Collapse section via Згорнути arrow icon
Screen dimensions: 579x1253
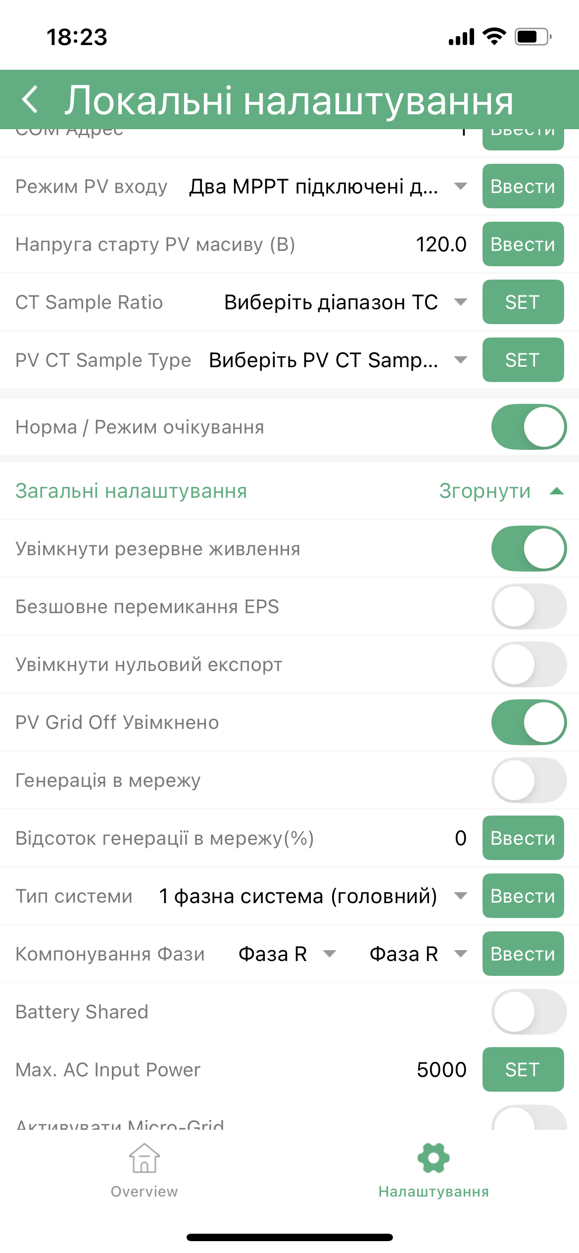point(557,491)
